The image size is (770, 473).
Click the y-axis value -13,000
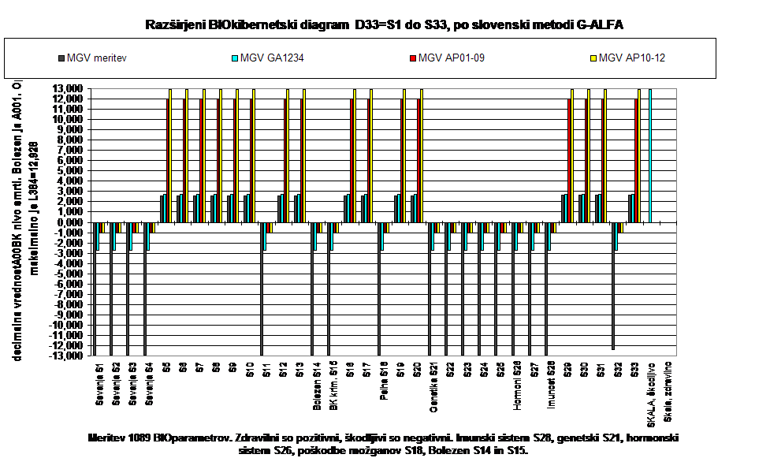(65, 356)
